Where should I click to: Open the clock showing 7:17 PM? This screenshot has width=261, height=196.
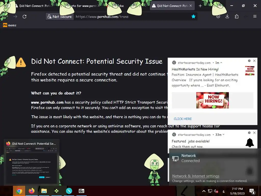[237, 191]
